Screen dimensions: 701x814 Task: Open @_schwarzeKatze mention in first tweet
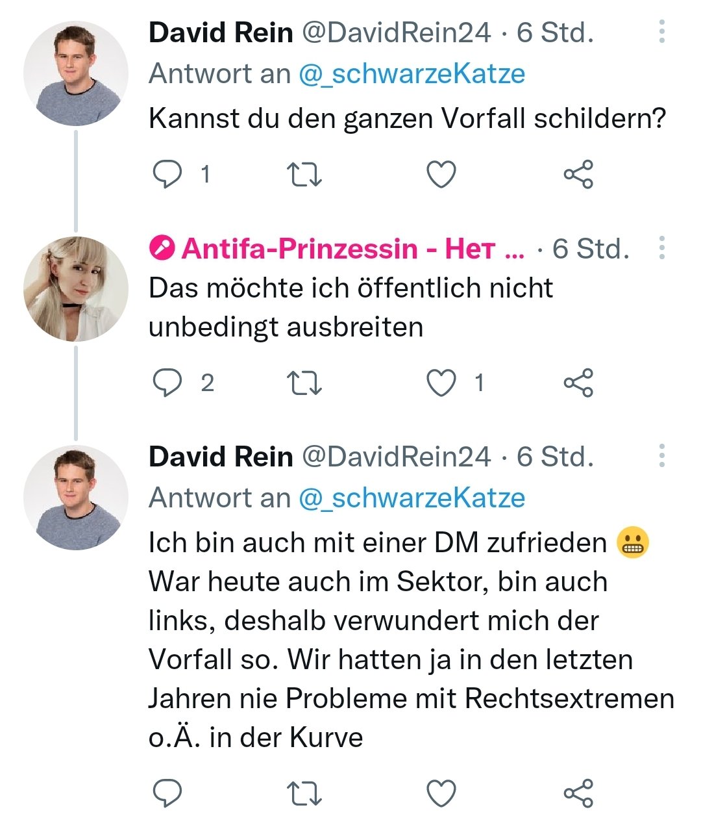(x=412, y=74)
